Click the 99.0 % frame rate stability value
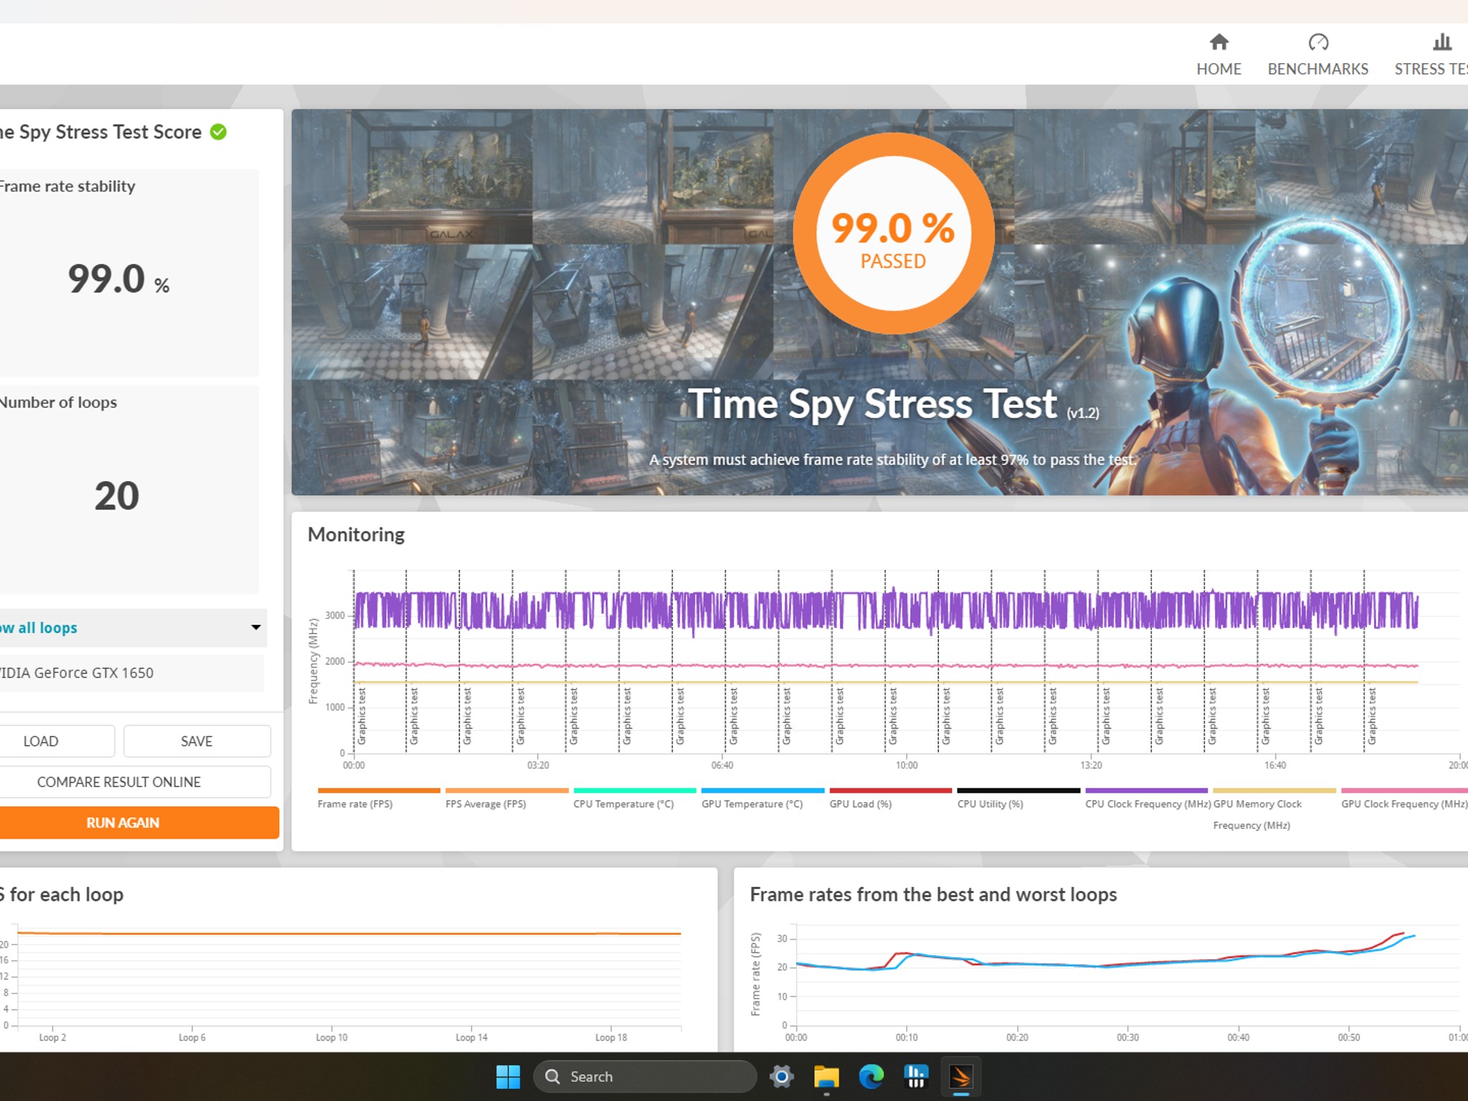This screenshot has height=1101, width=1468. click(119, 279)
